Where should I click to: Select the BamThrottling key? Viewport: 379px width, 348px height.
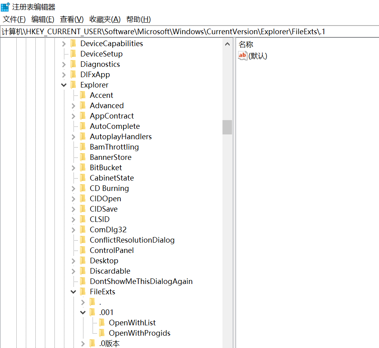pos(114,147)
